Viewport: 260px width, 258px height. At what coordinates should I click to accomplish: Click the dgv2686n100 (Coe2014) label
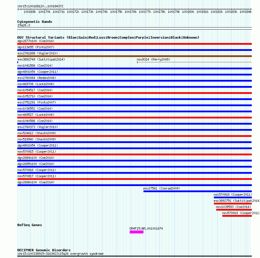click(x=36, y=182)
